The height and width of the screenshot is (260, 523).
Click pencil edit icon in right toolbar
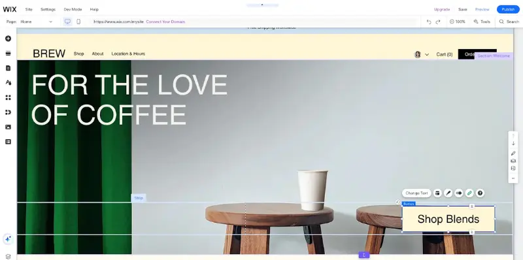(x=513, y=154)
